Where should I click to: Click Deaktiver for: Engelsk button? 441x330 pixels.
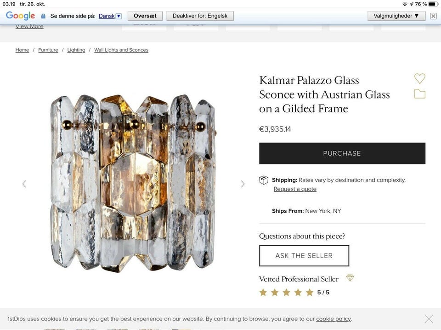click(x=200, y=16)
